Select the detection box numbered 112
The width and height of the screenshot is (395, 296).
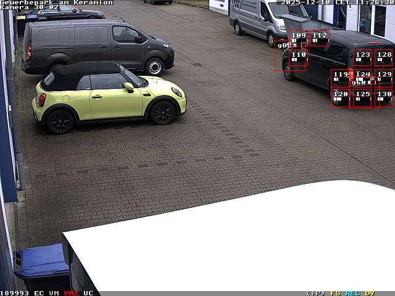click(319, 38)
